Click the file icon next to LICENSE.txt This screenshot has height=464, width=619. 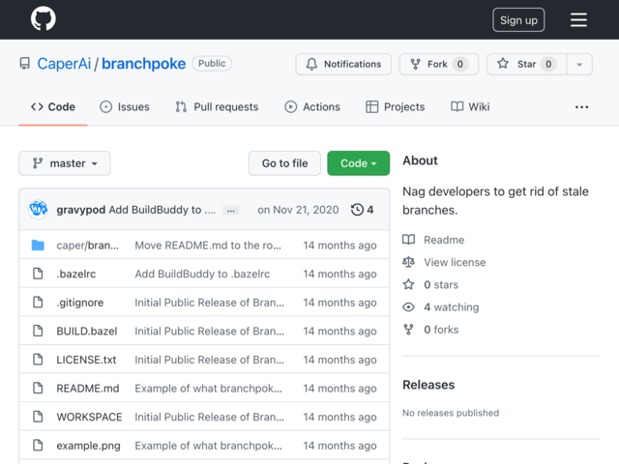coord(38,360)
